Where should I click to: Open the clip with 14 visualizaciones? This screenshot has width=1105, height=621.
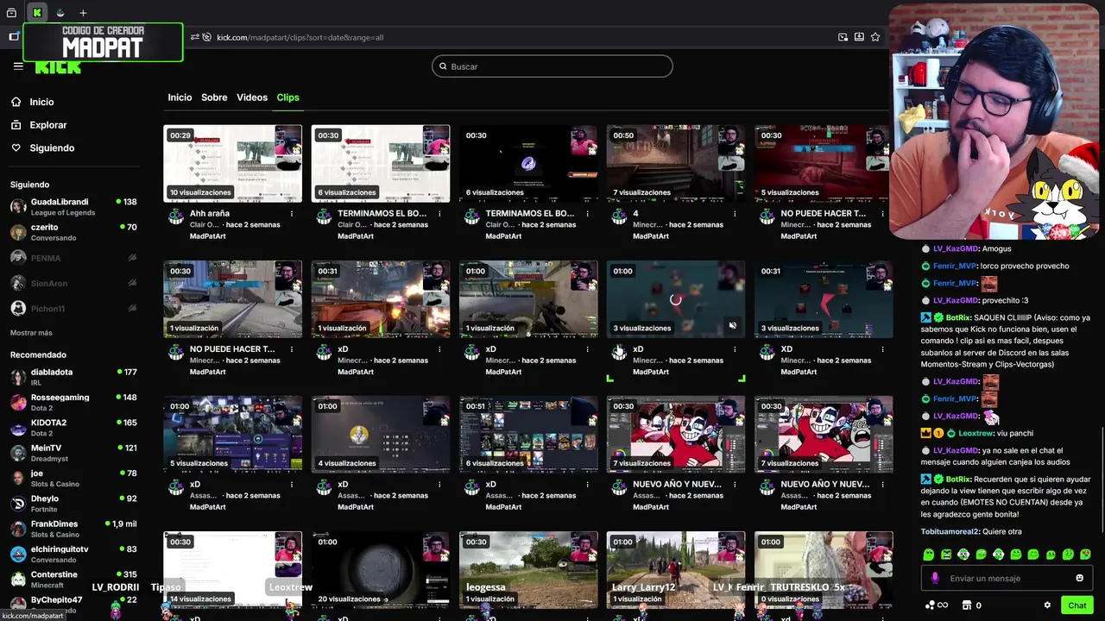(x=233, y=570)
